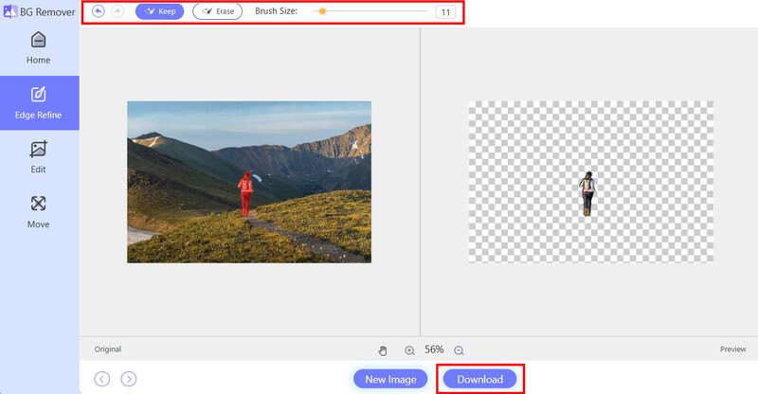Click the New Image button
The width and height of the screenshot is (758, 394).
click(x=390, y=379)
